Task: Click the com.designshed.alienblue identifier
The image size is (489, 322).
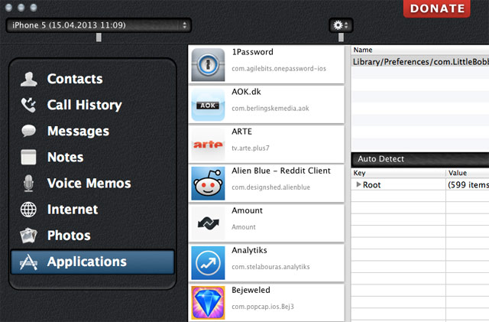Action: coord(270,187)
